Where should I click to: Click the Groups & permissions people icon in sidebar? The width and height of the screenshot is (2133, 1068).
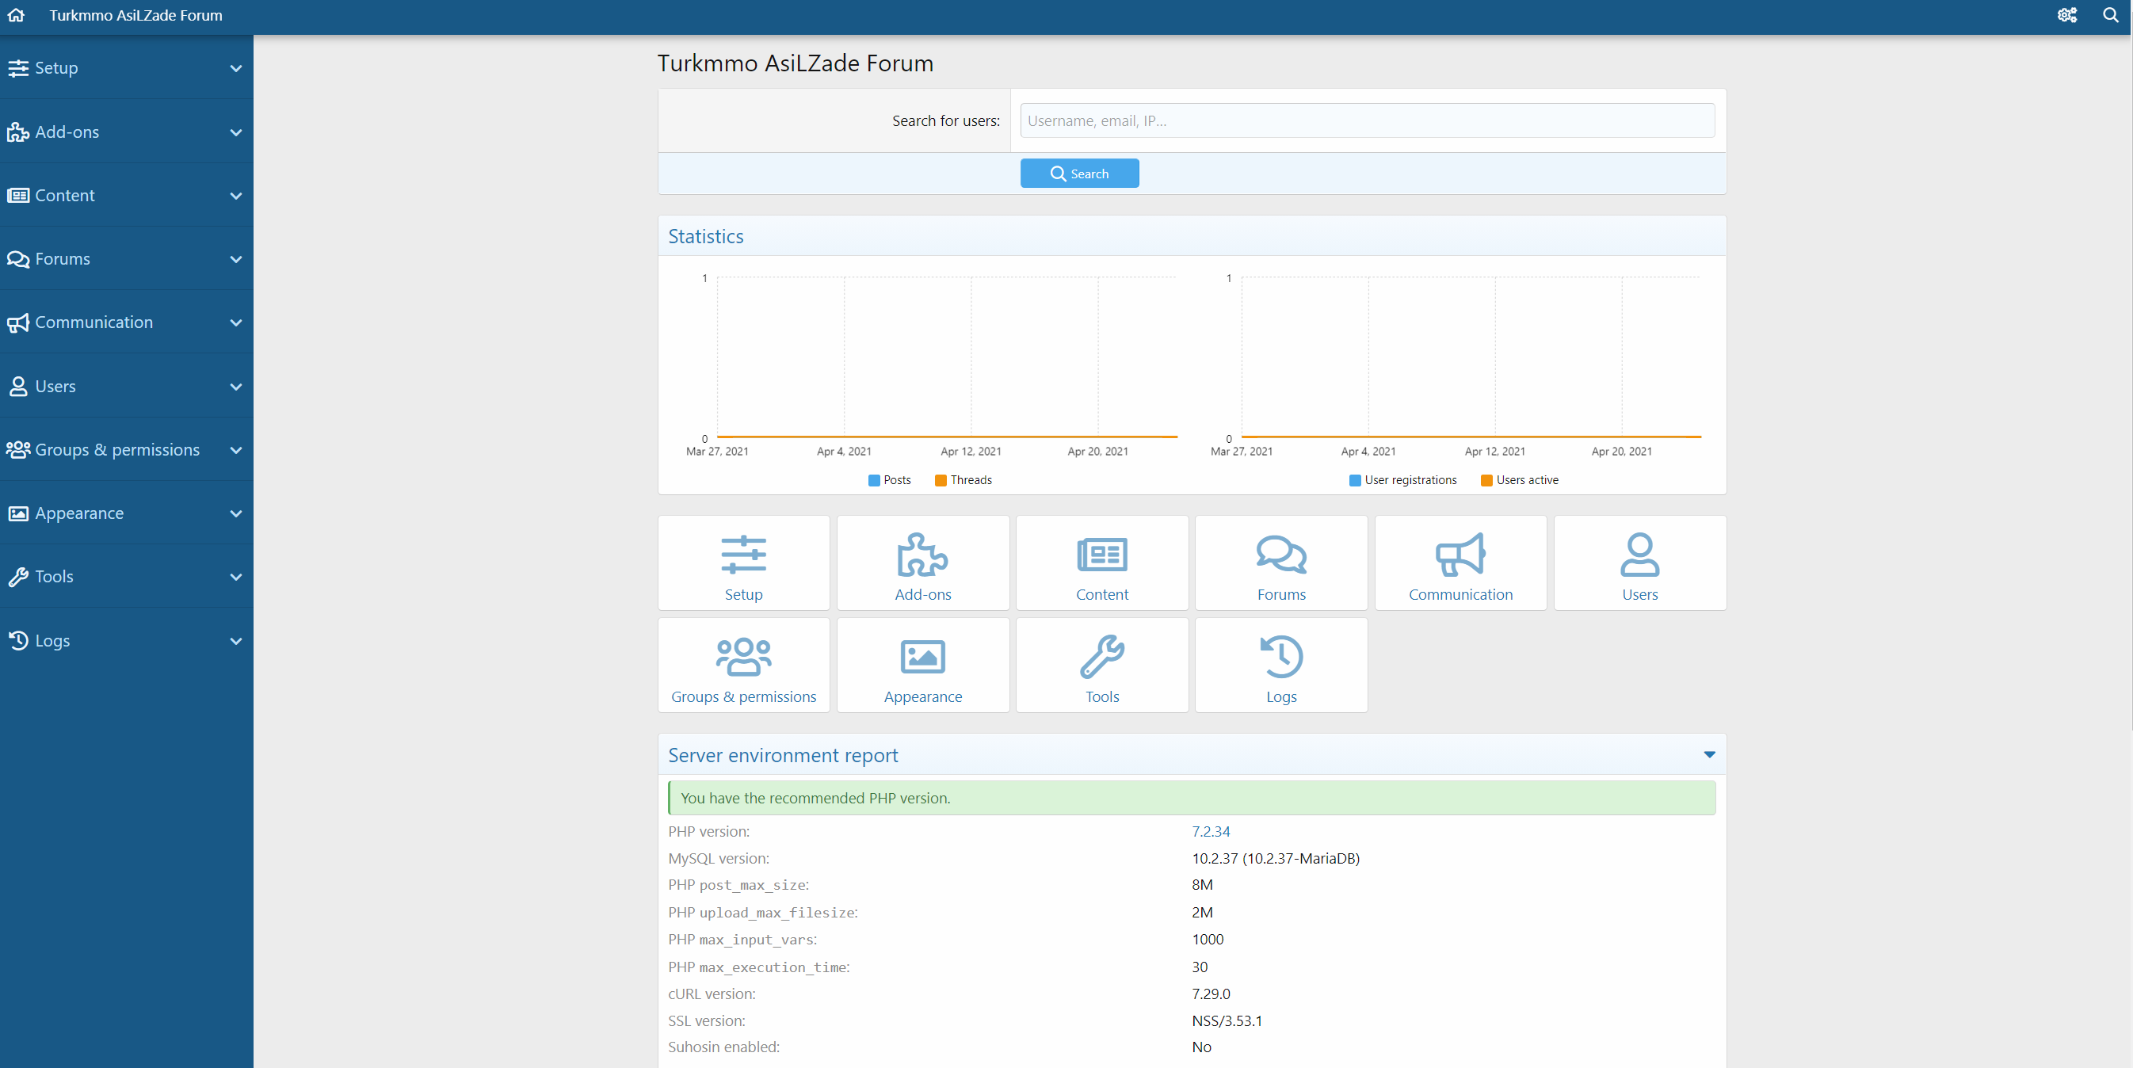pyautogui.click(x=18, y=449)
